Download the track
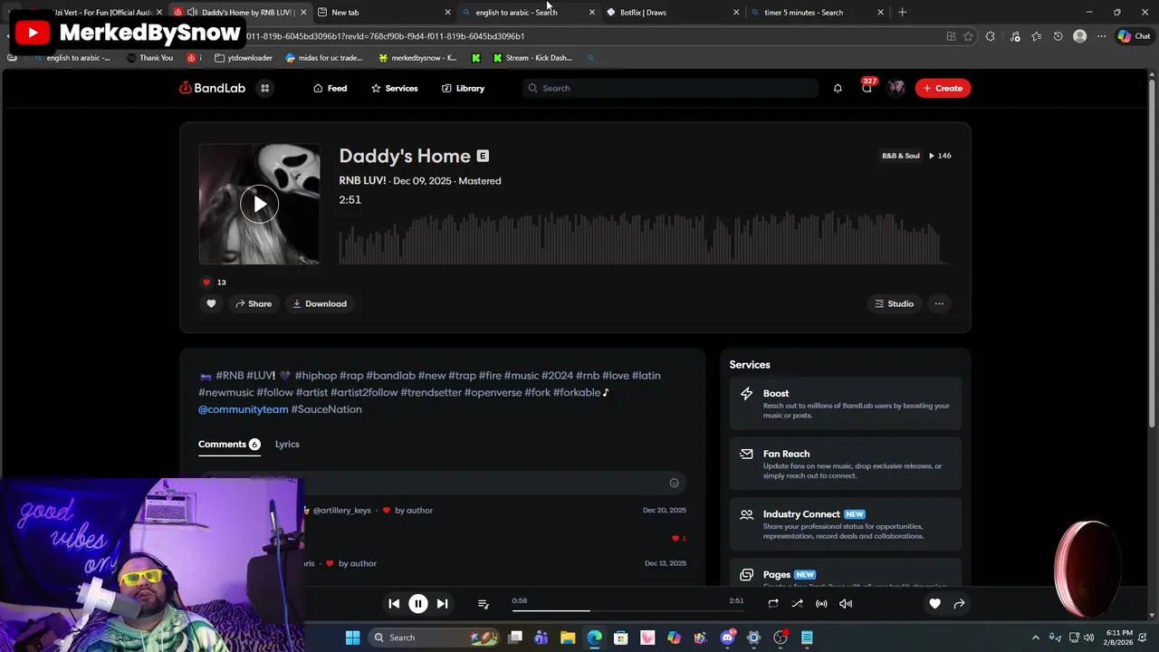1159x652 pixels. point(319,303)
